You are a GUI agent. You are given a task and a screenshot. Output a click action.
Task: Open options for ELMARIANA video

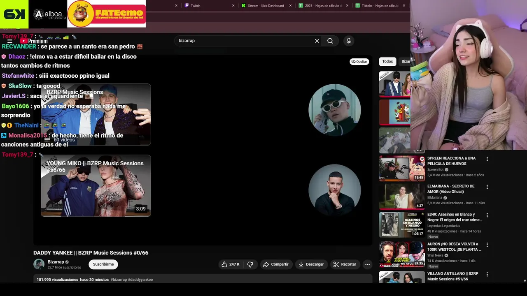(x=487, y=187)
